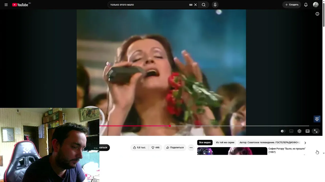Open the on-screen keyboard in search box
Viewport: 325px width, 182px height.
coord(191,5)
